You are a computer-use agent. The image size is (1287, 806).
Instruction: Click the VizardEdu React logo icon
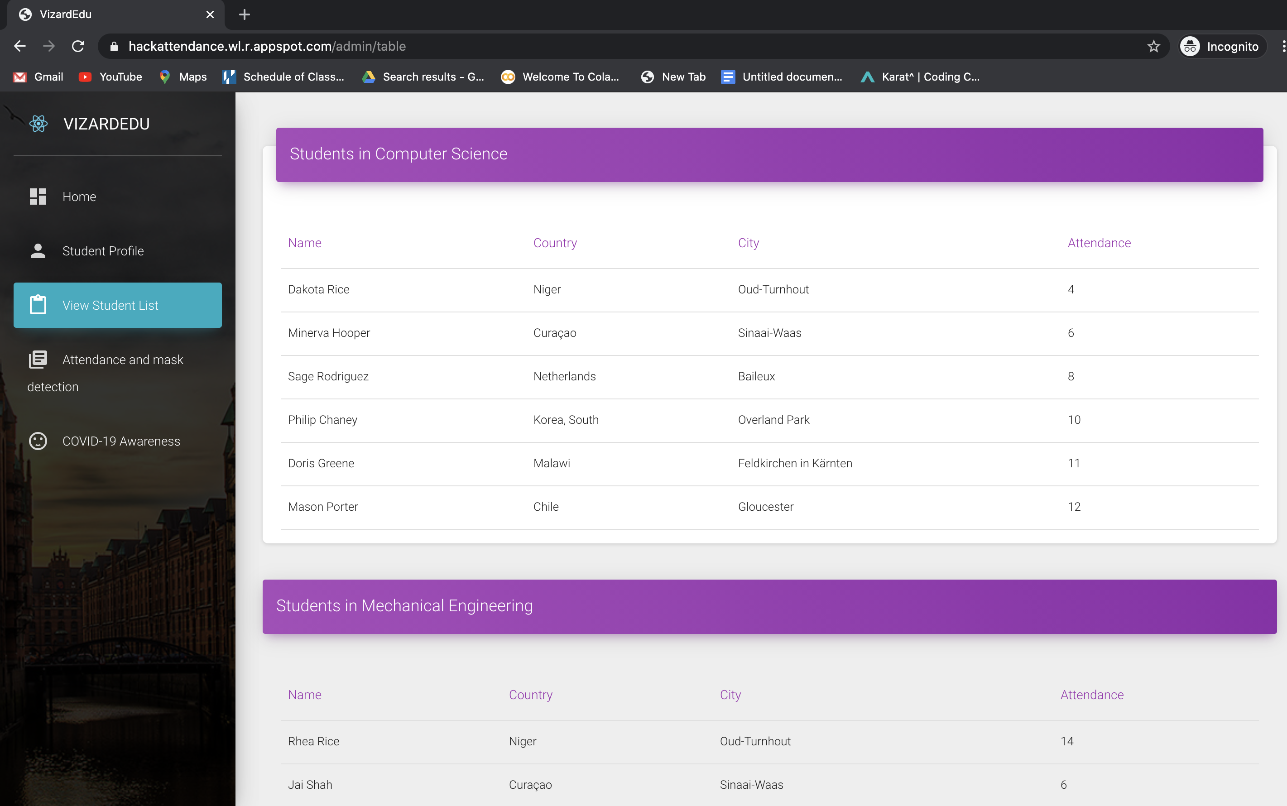pos(38,124)
